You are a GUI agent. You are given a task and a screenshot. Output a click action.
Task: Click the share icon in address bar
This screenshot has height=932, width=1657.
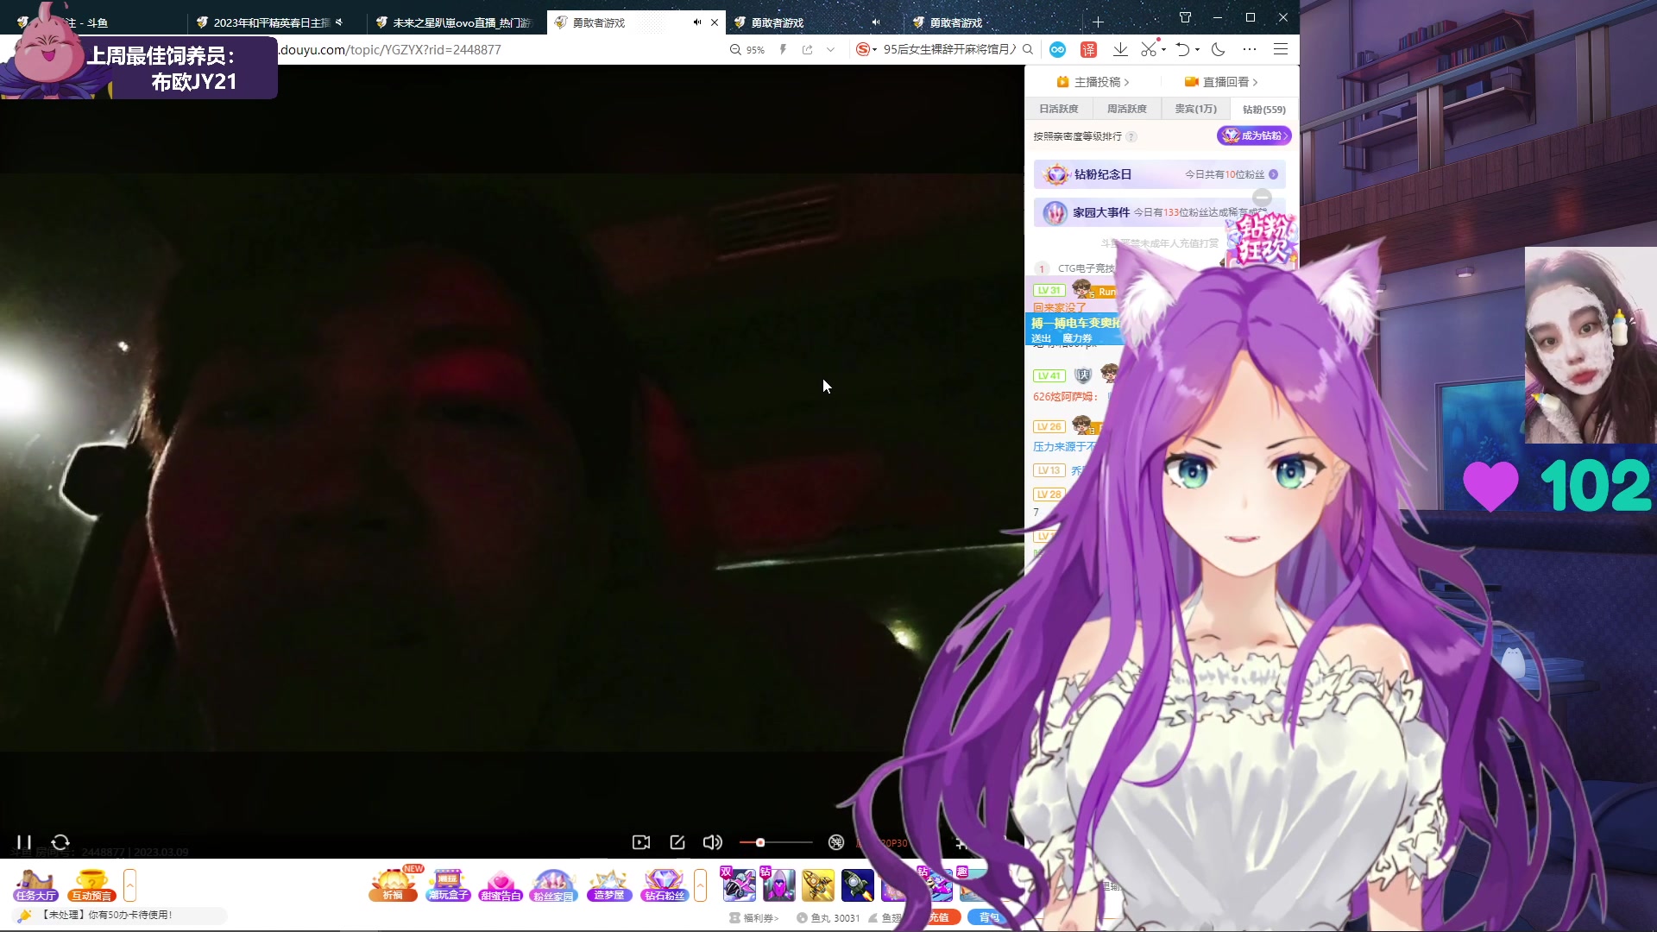pos(808,50)
